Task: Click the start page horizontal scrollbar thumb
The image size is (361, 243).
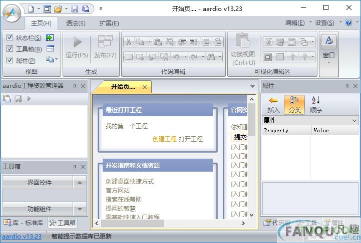Action: [x=133, y=223]
